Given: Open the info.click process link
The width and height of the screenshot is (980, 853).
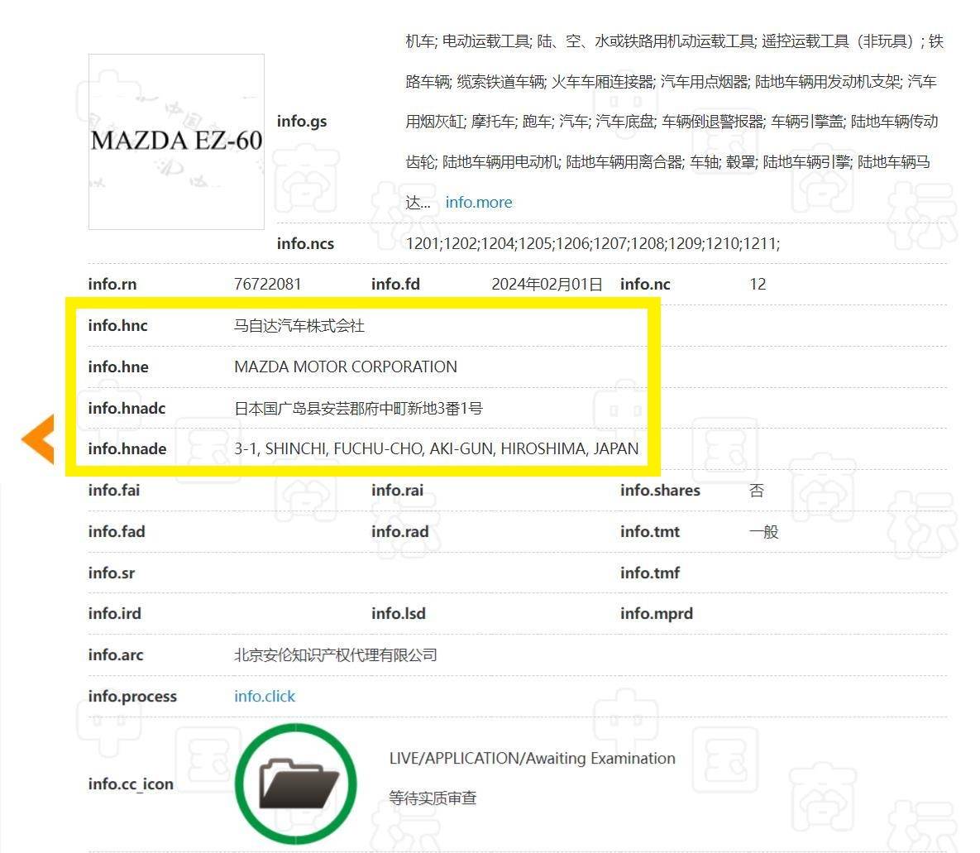Looking at the screenshot, I should click(265, 696).
